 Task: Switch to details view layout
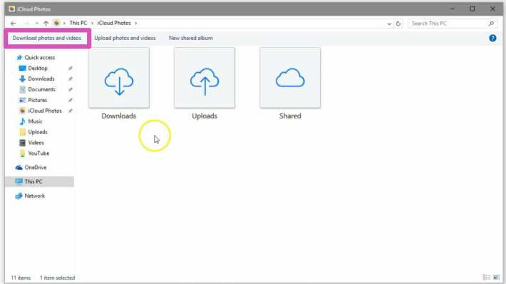tap(486, 277)
